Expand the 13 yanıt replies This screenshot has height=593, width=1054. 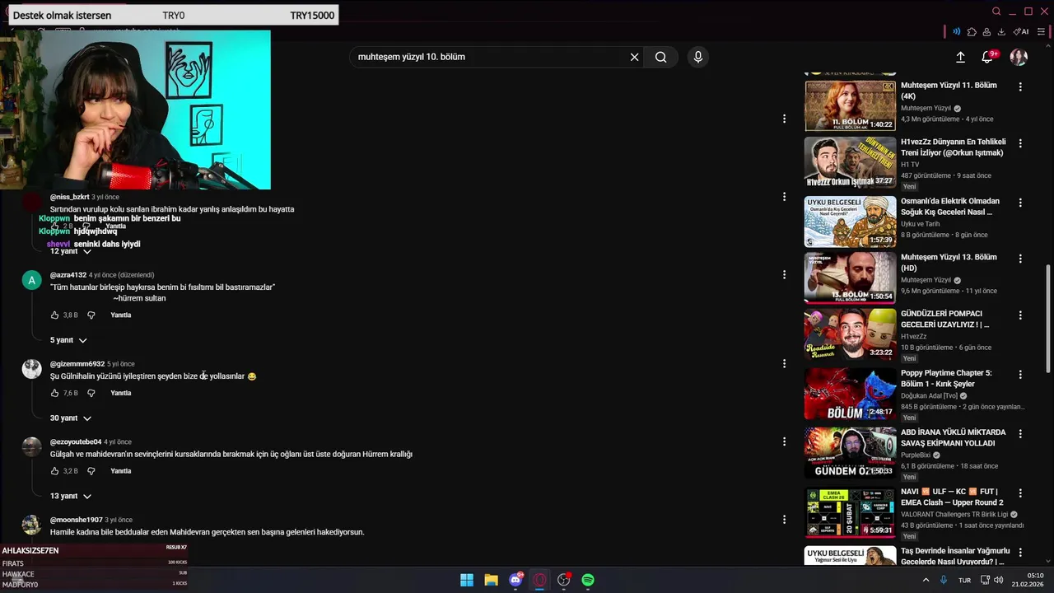coord(70,497)
